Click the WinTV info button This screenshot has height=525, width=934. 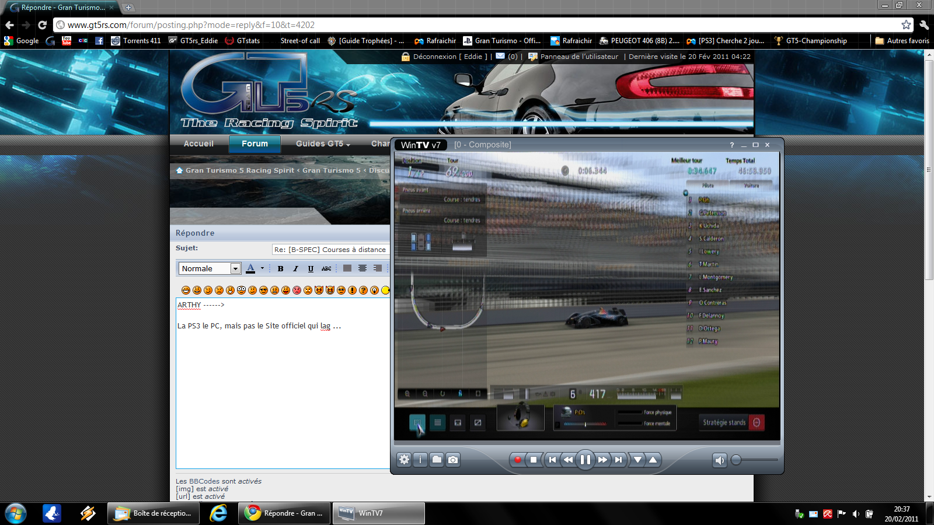click(x=420, y=460)
